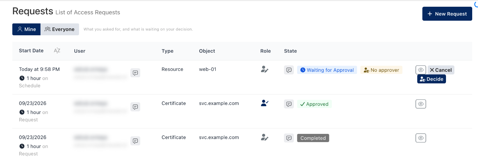Click role icon in web-01 row

(265, 69)
